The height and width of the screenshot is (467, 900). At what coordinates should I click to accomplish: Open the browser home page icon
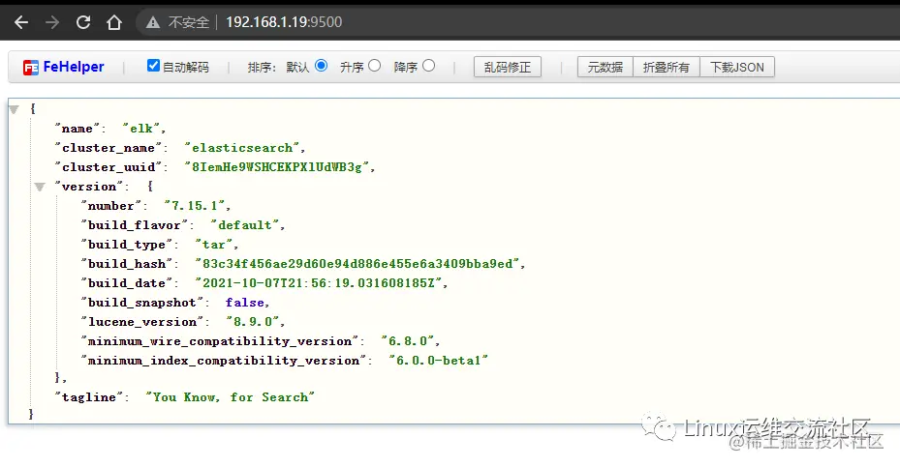(x=114, y=22)
